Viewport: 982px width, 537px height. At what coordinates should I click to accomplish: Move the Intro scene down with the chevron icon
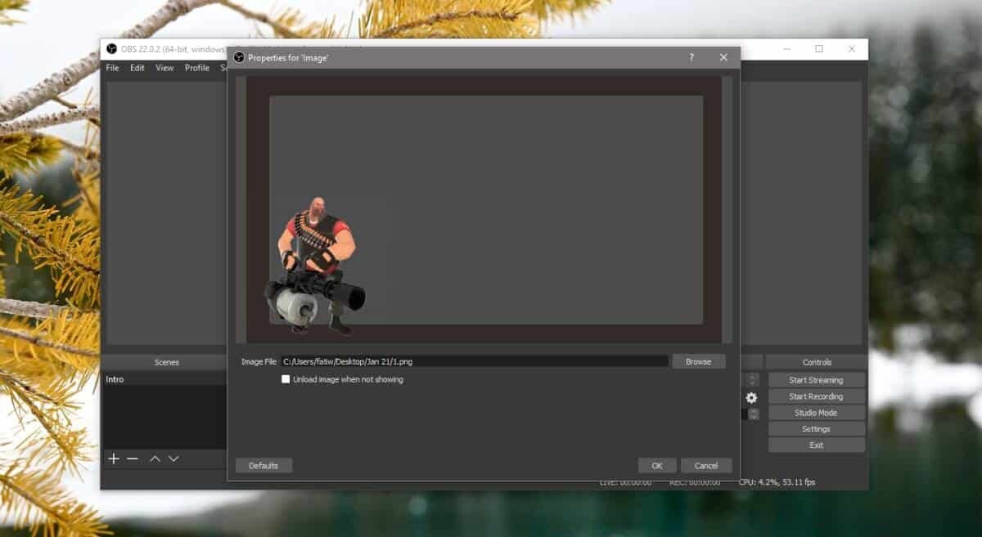tap(173, 459)
